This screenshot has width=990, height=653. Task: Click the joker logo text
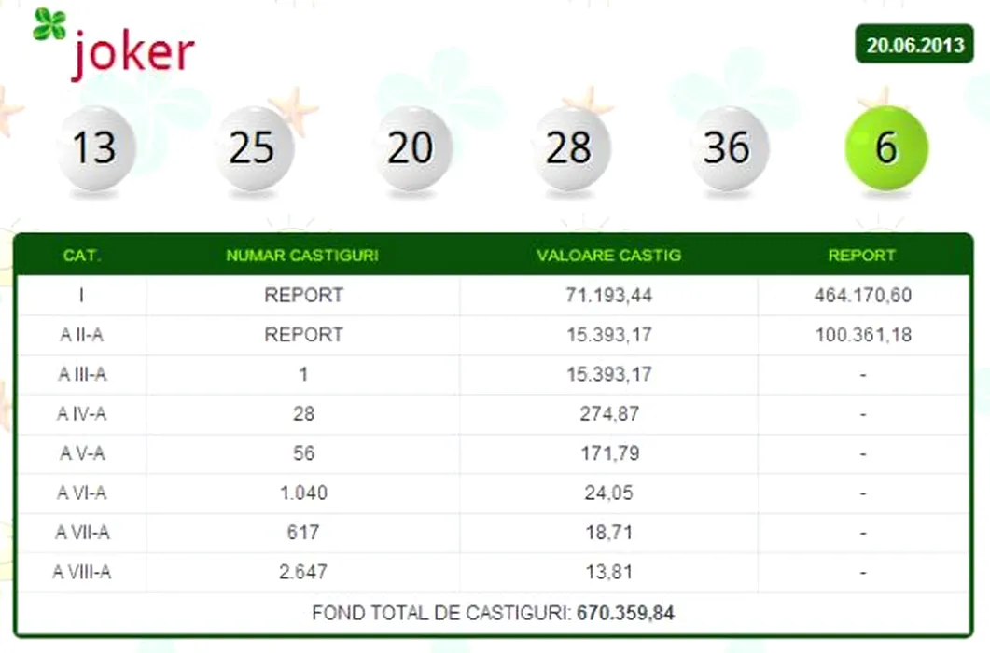[x=132, y=51]
